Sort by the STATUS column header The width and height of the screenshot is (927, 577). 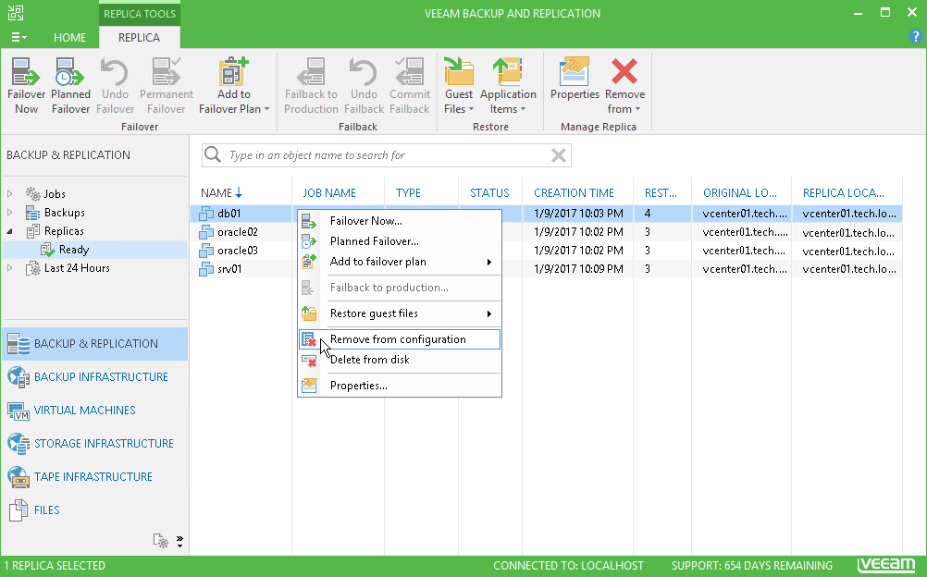490,192
